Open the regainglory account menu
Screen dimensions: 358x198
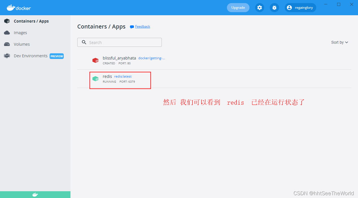[300, 8]
